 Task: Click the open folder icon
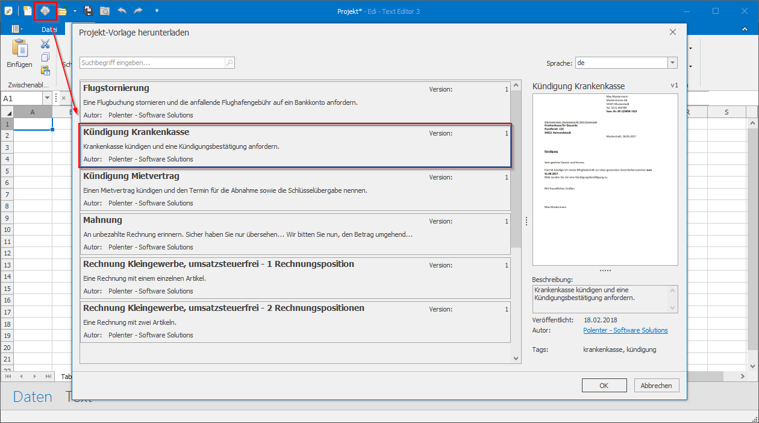click(x=62, y=11)
